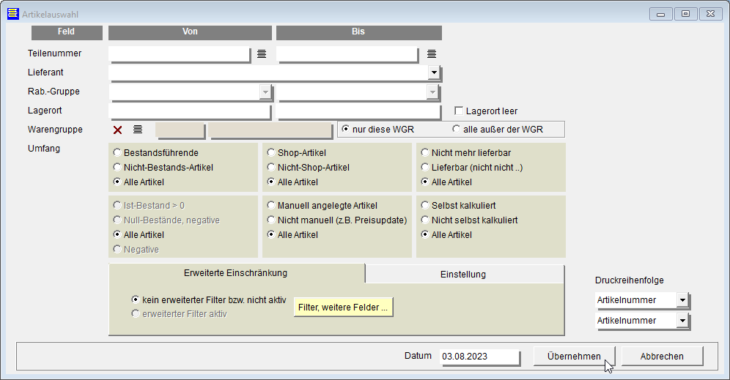Expand the Lieferant dropdown

434,72
